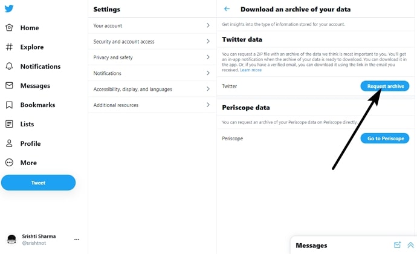The width and height of the screenshot is (417, 254).
Task: Open the More menu circle icon
Action: point(9,163)
